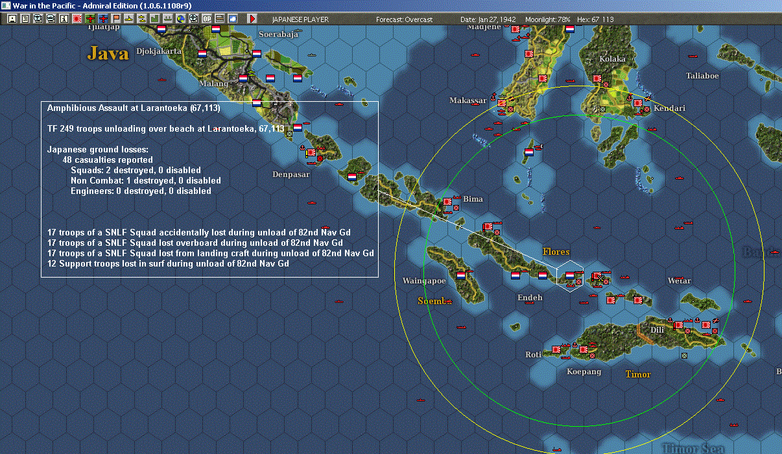Select the Dutch flag base at Soerabaja
The height and width of the screenshot is (454, 782).
click(256, 54)
